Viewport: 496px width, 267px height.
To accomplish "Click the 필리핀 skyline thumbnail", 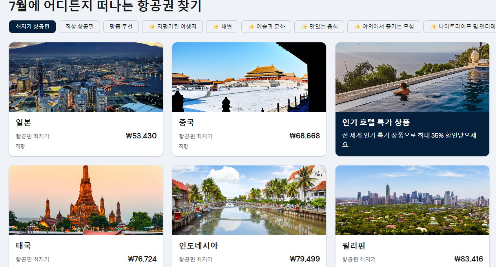I will (412, 200).
